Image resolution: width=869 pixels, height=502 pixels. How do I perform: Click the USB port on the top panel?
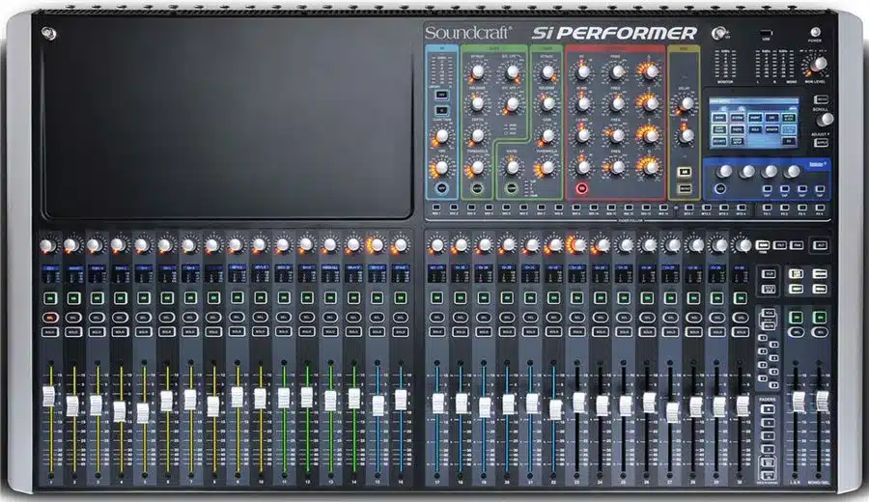[767, 33]
